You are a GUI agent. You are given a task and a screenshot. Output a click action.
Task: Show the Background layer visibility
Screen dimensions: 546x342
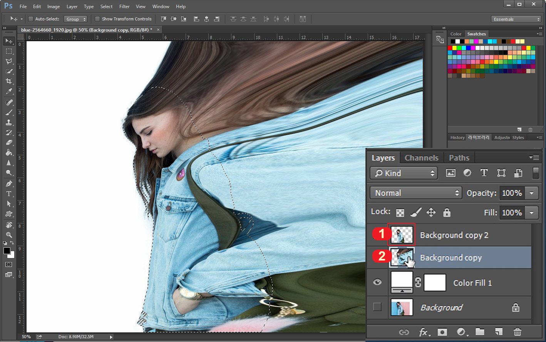(377, 307)
